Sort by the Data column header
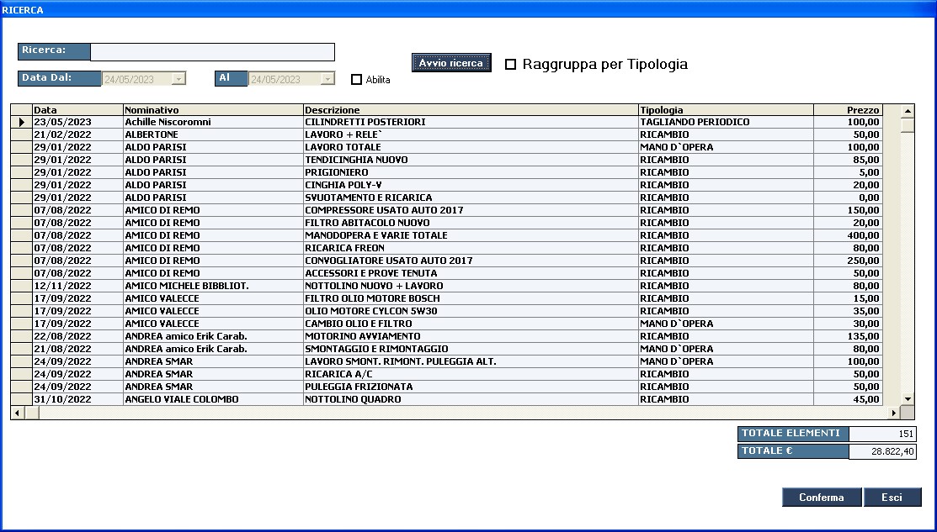This screenshot has height=532, width=937. 77,110
